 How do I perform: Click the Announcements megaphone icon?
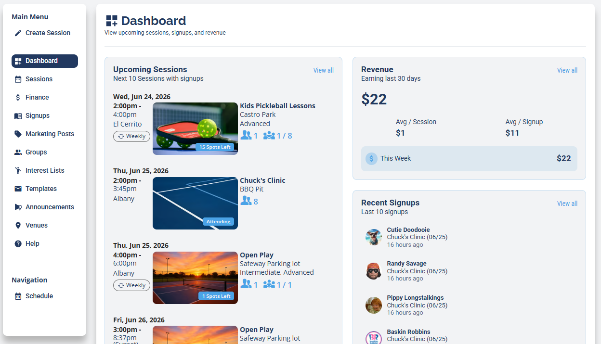tap(18, 207)
